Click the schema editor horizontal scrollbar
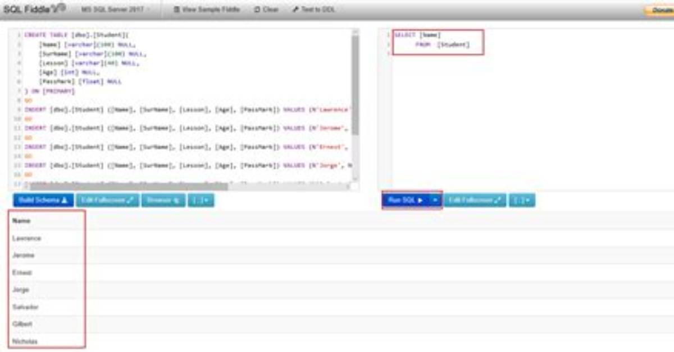Image resolution: width=674 pixels, height=352 pixels. [128, 186]
